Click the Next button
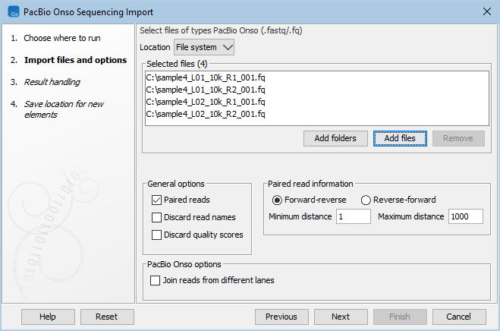 [341, 317]
